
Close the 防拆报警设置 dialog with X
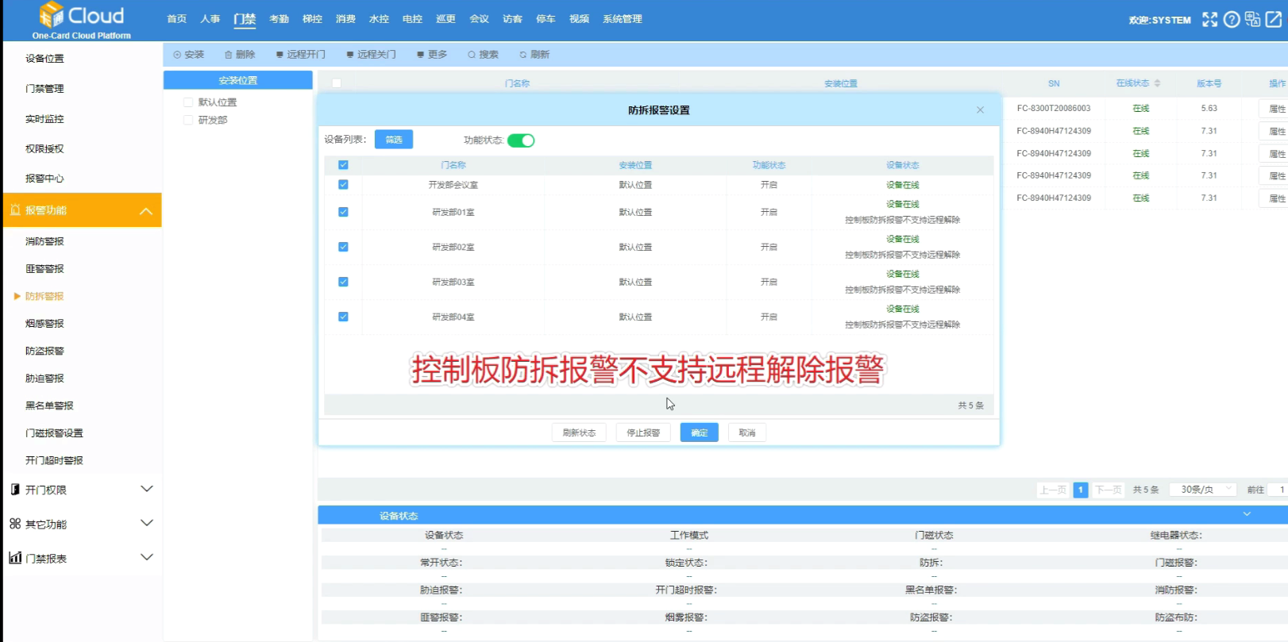coord(980,110)
